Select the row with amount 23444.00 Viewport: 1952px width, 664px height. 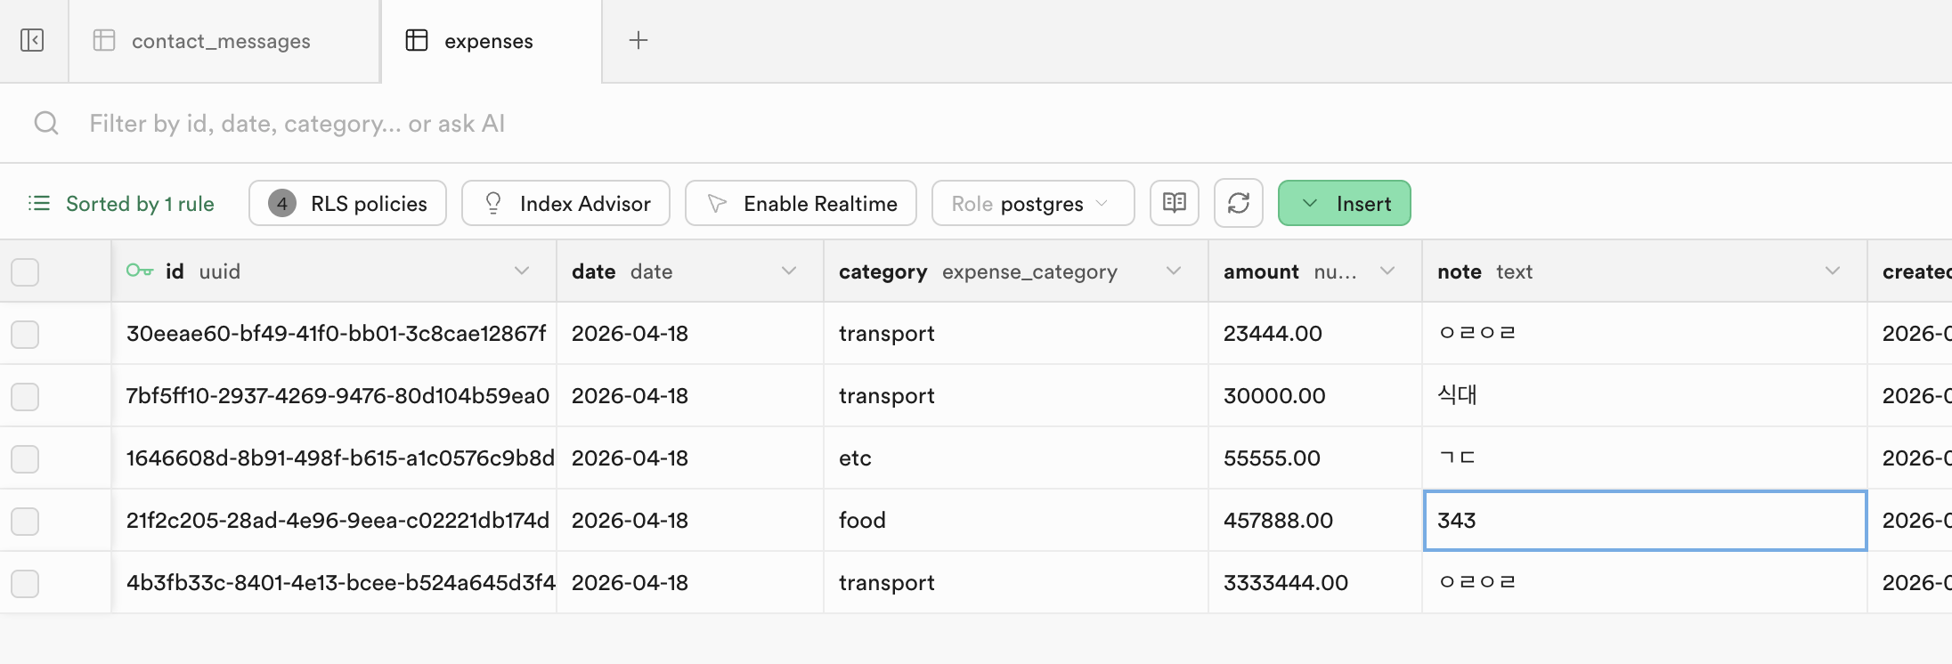point(25,334)
